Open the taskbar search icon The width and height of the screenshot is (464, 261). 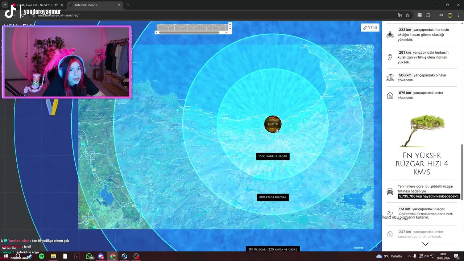click(18, 256)
